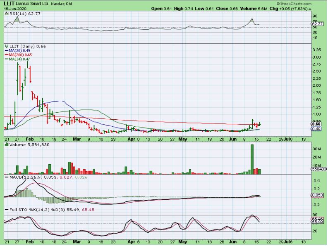Viewport: 328px width, 246px height.
Task: Click the Full STO legend line icon
Action: point(6,210)
